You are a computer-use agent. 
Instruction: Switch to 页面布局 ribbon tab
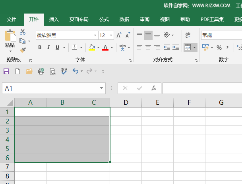tap(79, 20)
